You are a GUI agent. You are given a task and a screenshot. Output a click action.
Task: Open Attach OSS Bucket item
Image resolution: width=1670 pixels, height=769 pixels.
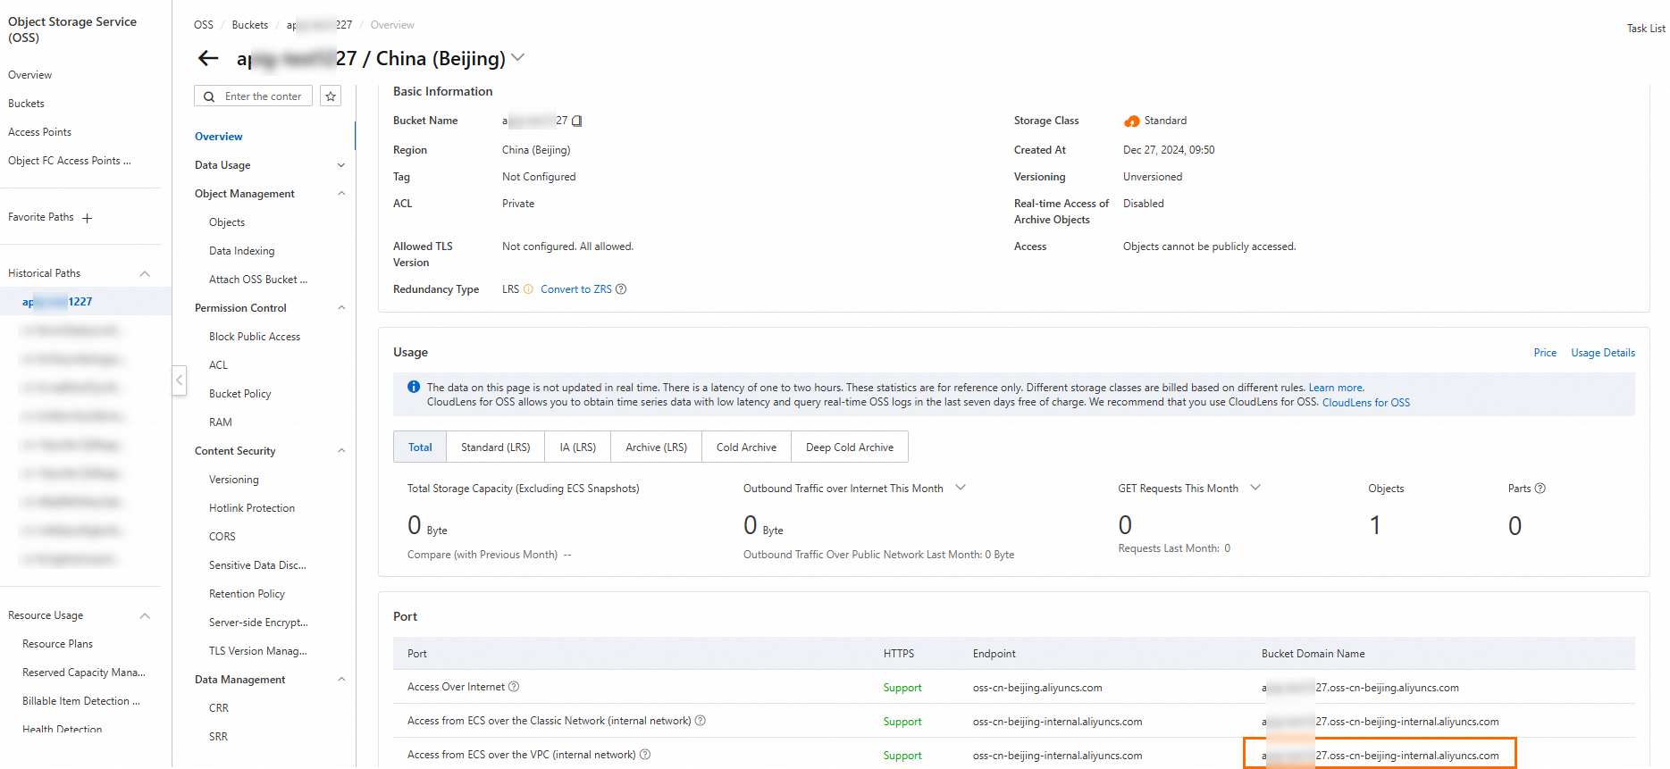point(258,280)
